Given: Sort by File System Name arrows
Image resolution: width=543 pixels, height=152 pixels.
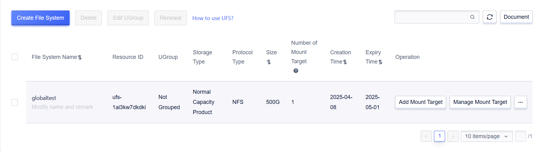Looking at the screenshot, I should (80, 57).
